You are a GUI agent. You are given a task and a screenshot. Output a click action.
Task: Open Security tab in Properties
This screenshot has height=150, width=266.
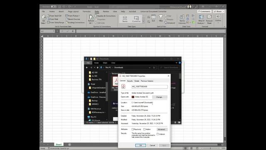[130, 81]
